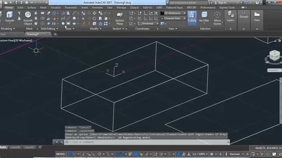
Task: Switch to the Solid ribbon tab
Action: [20, 7]
